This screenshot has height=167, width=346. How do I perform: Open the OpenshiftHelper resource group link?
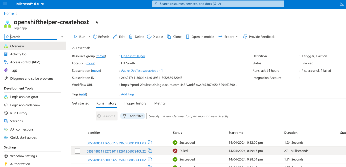tap(133, 56)
